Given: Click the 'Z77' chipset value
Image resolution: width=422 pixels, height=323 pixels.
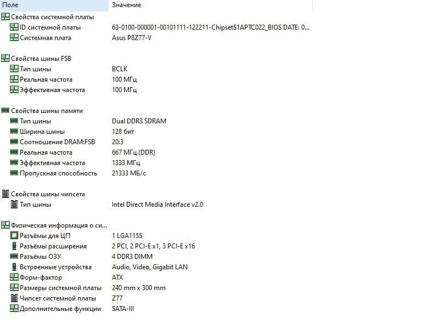Looking at the screenshot, I should (x=117, y=298).
